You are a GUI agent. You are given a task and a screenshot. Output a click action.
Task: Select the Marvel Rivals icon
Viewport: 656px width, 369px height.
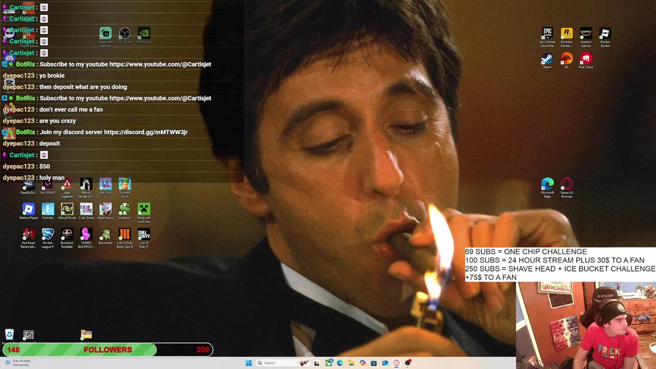pos(67,211)
